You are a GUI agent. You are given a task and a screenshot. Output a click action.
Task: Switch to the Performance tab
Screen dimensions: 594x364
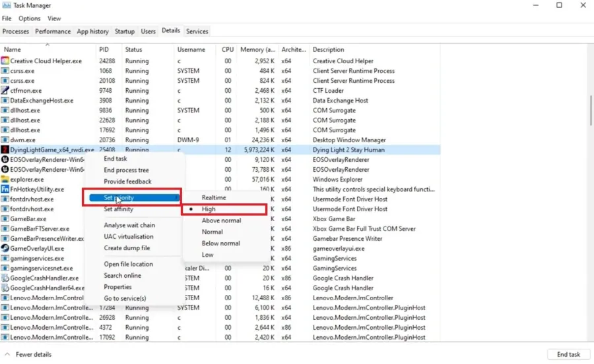pyautogui.click(x=53, y=32)
